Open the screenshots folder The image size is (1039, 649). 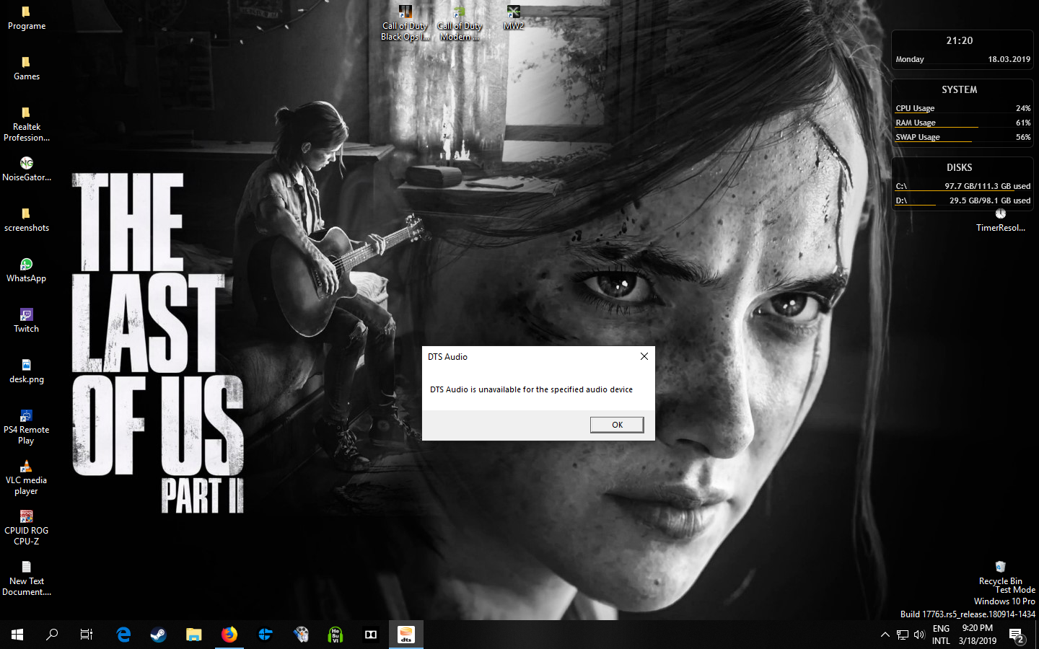click(x=27, y=220)
